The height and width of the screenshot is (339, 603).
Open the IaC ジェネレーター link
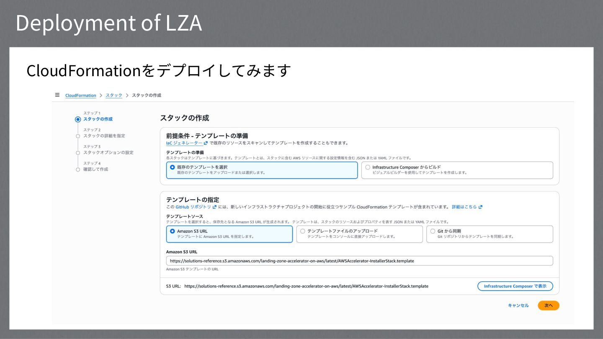pos(187,143)
